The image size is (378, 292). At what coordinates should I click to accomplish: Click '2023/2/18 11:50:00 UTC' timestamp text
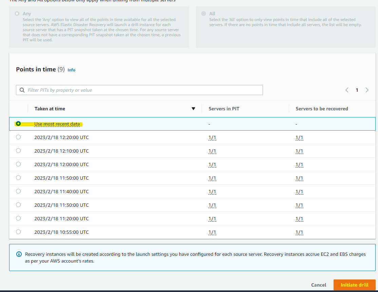click(x=61, y=178)
